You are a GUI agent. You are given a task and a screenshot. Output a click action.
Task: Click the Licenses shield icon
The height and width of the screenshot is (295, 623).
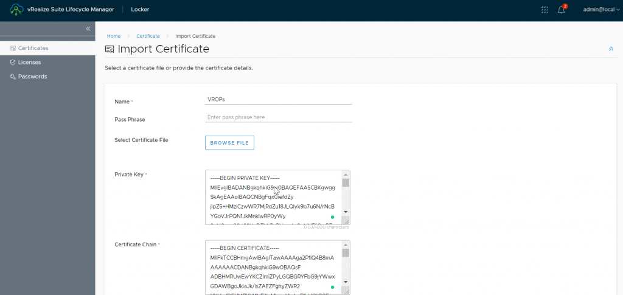pos(12,62)
